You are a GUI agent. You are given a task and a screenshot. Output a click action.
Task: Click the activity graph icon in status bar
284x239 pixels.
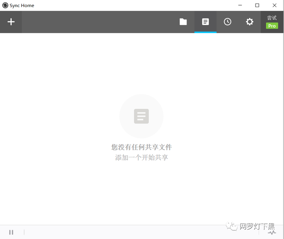[272, 232]
